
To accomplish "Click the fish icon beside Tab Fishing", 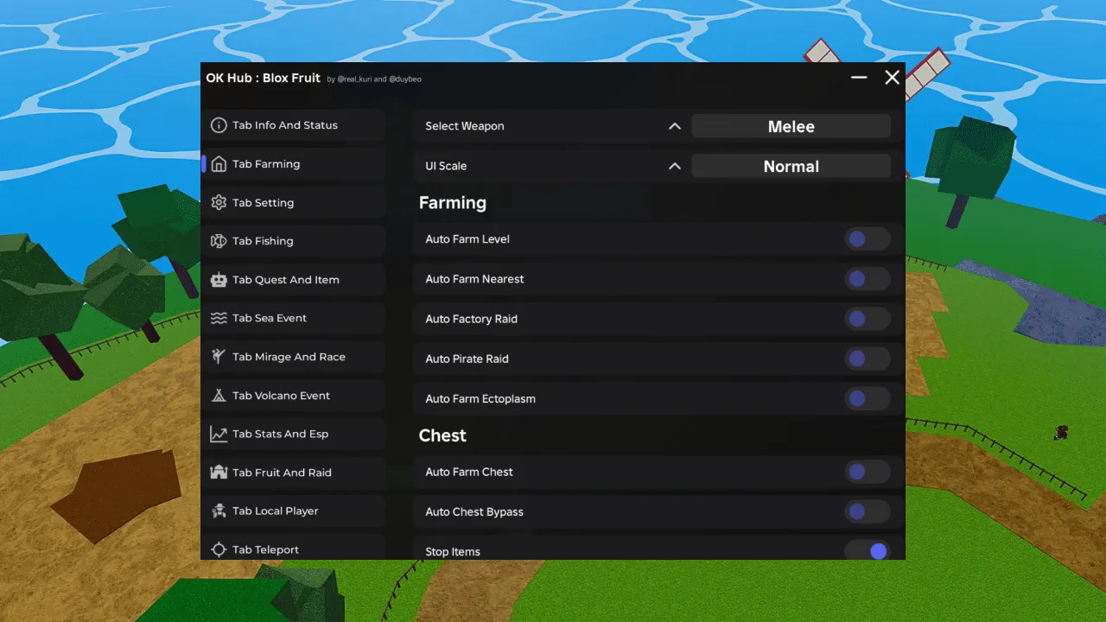I will tap(219, 241).
